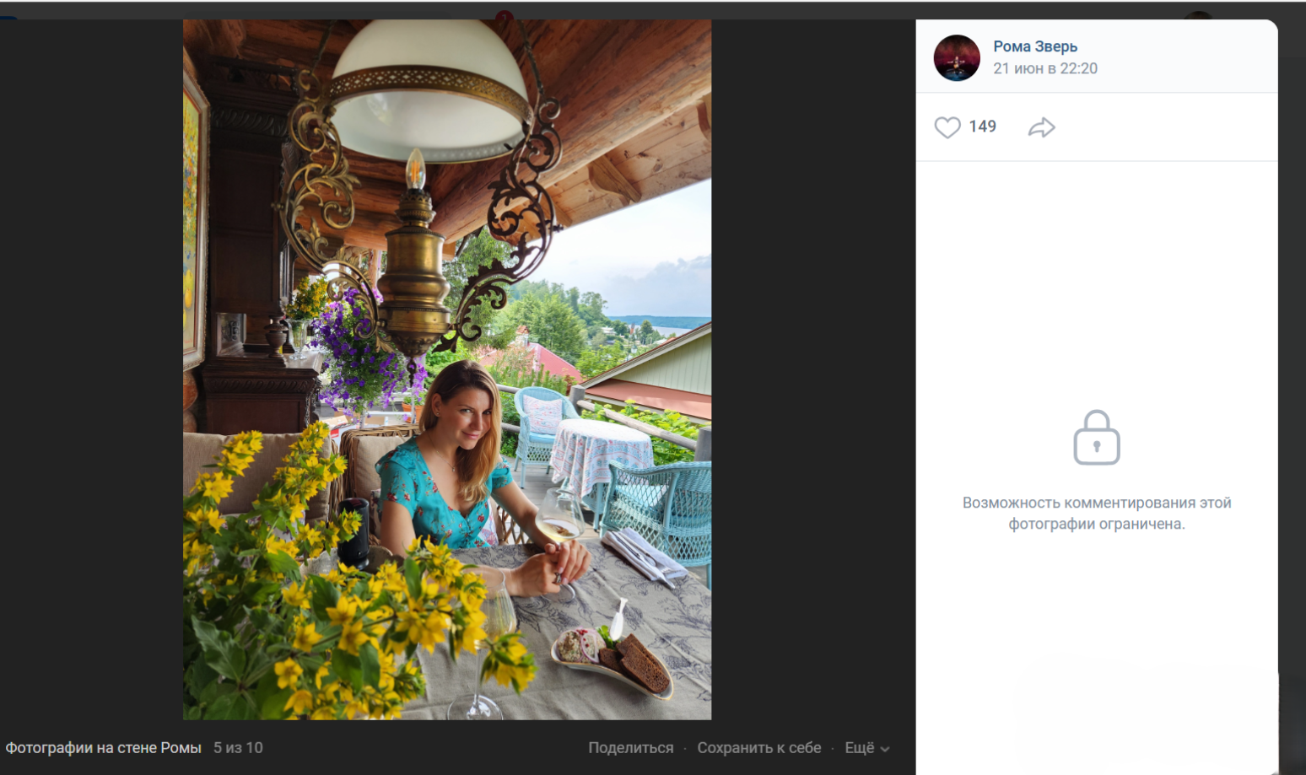
Task: Click the red notification badge at top
Action: (505, 16)
